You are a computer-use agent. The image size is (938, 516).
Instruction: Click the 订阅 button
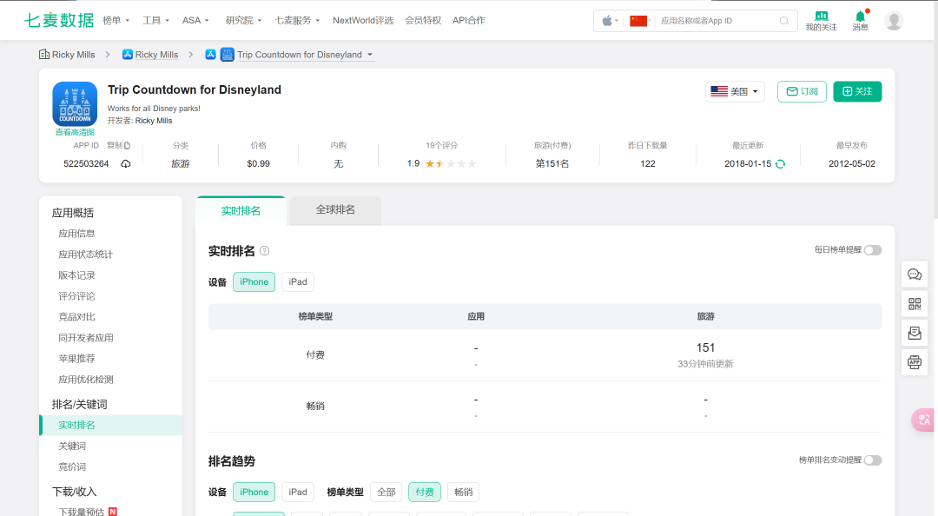coord(803,91)
